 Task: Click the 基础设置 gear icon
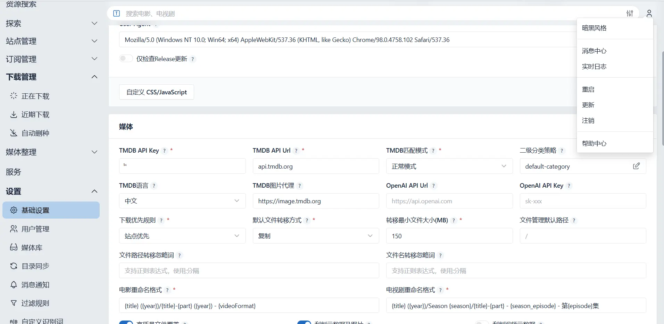click(x=14, y=210)
